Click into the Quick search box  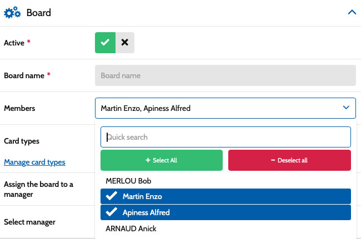(x=225, y=136)
